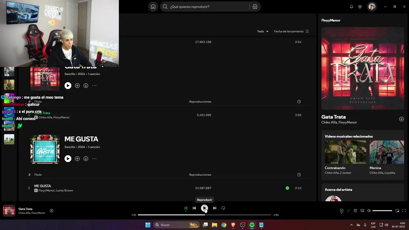Image resolution: width=409 pixels, height=230 pixels.
Task: Open the 'Todo' filter dropdown
Action: click(263, 31)
